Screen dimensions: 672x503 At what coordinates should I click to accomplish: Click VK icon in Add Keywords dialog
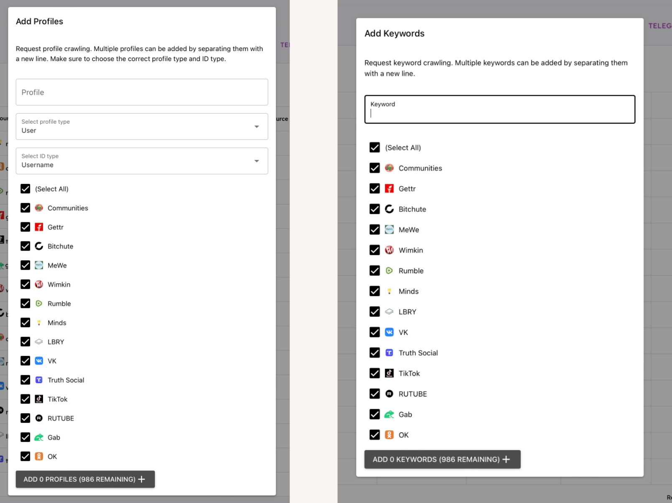pos(389,332)
